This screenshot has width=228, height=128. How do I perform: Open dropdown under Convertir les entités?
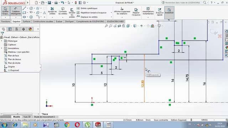[63, 17]
